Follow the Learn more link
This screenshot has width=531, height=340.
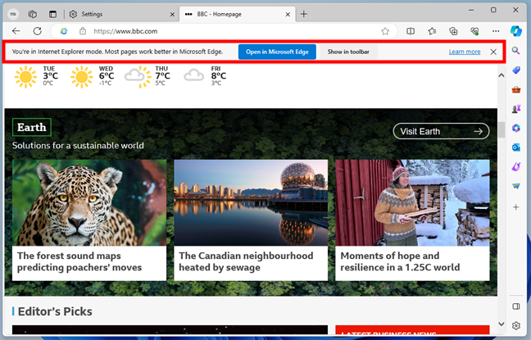[x=465, y=52]
